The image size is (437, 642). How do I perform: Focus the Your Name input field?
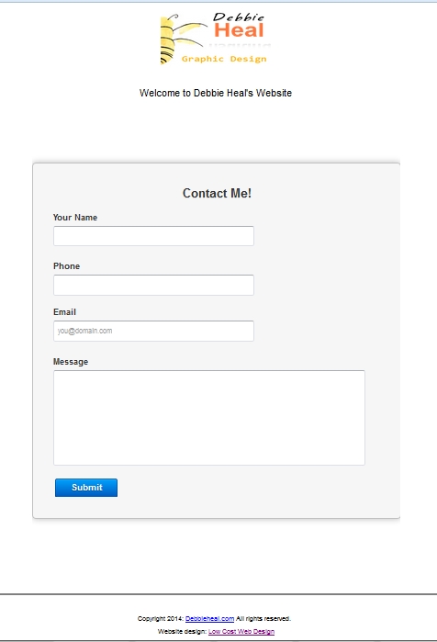coord(153,236)
